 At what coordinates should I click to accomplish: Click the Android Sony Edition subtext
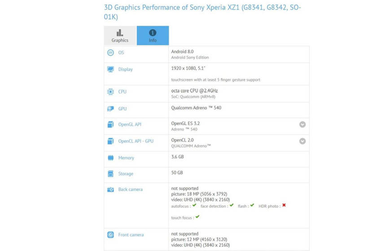coord(190,57)
